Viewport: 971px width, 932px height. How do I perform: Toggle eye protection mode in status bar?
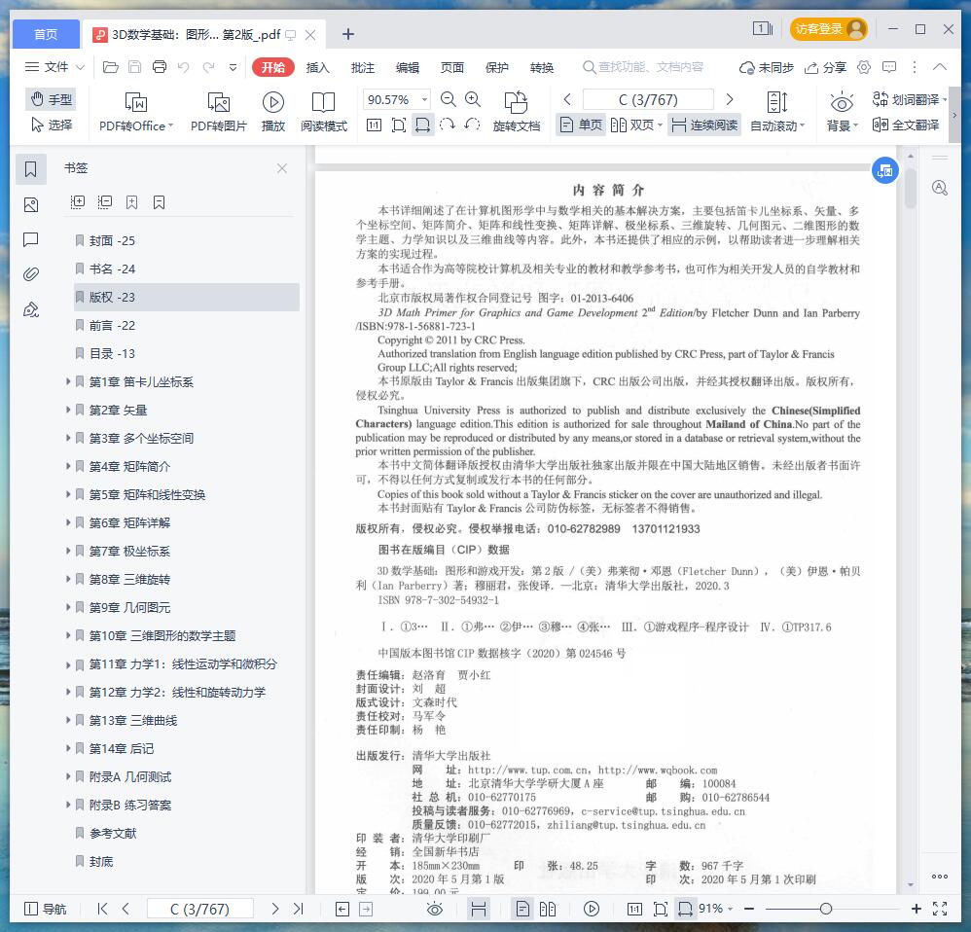pos(435,909)
